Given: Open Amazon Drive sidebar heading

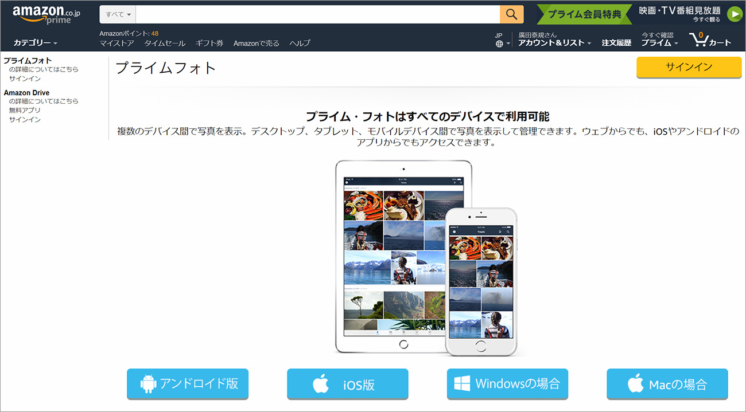Looking at the screenshot, I should pos(26,92).
